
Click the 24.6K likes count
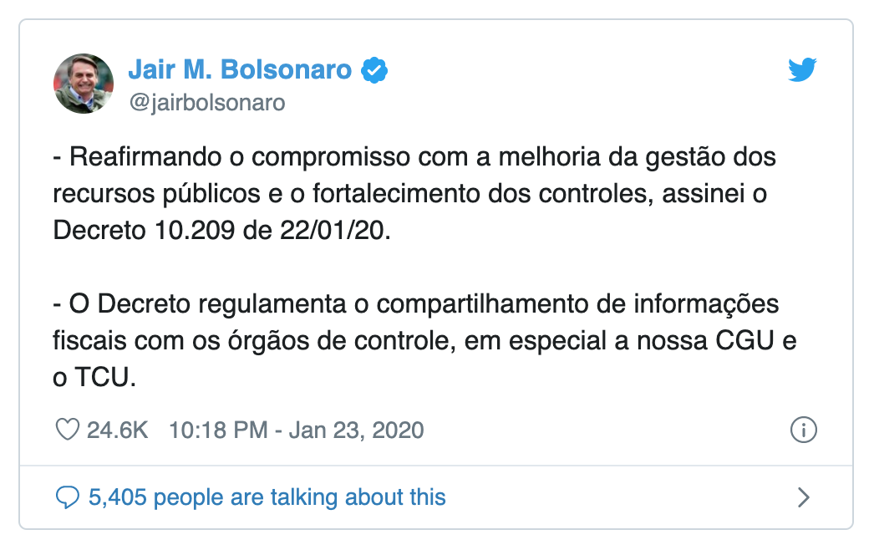coord(117,430)
